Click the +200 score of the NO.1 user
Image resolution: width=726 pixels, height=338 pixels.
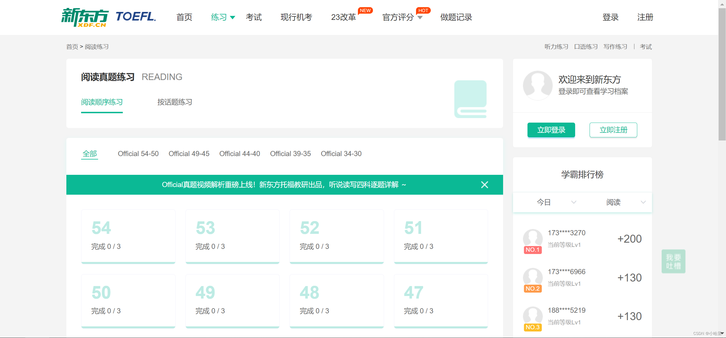pos(630,239)
